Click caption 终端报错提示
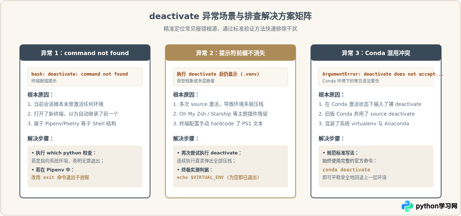Viewport: 461px width, 216px height. [x=44, y=81]
